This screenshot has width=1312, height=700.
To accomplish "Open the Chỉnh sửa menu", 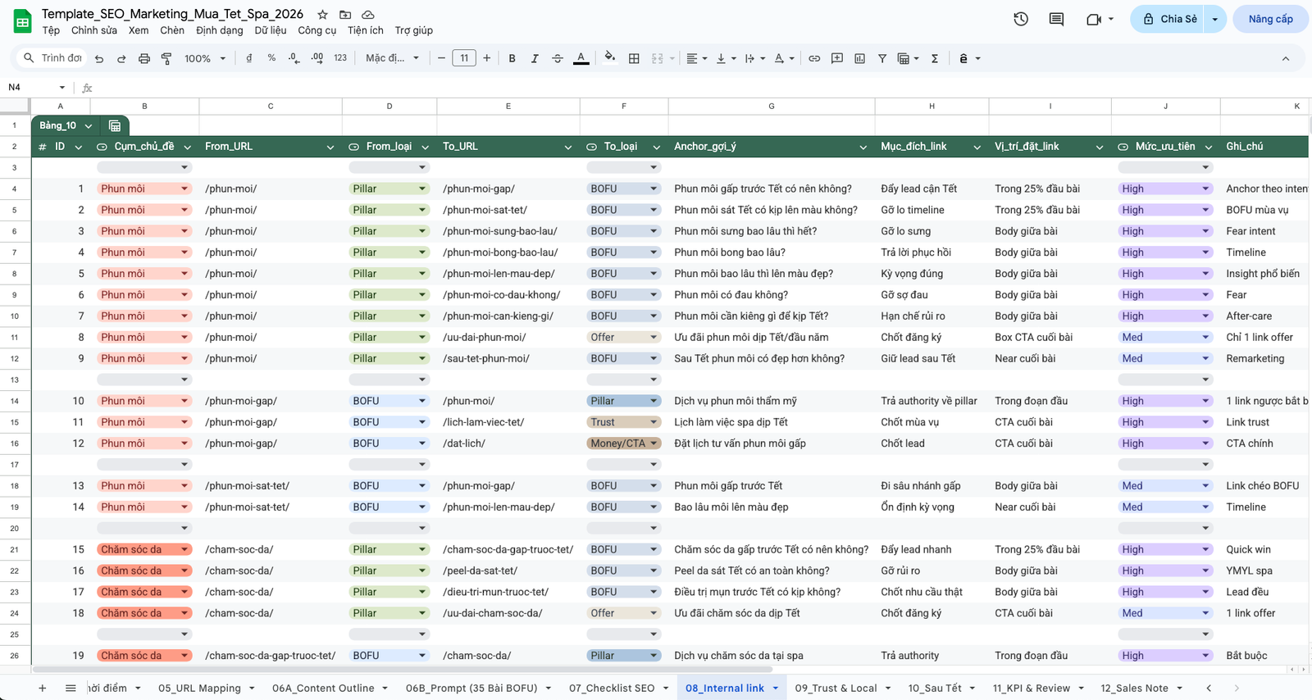I will [94, 30].
